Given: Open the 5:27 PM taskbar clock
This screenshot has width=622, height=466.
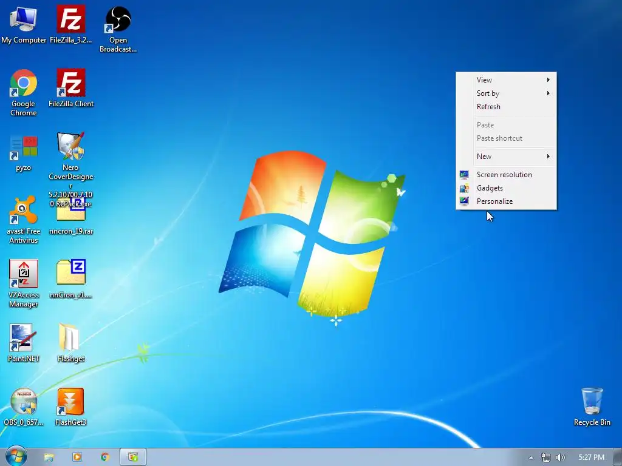Looking at the screenshot, I should pyautogui.click(x=591, y=458).
